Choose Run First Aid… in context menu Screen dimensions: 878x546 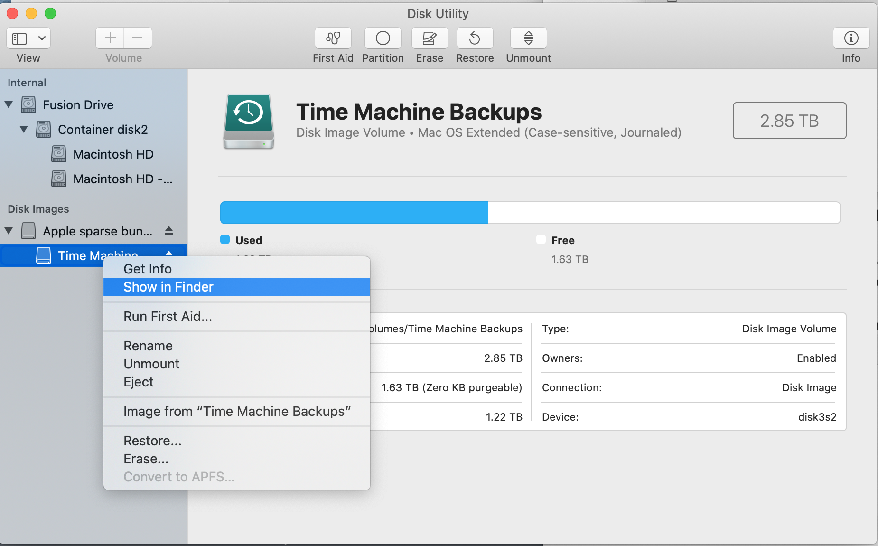(237, 316)
